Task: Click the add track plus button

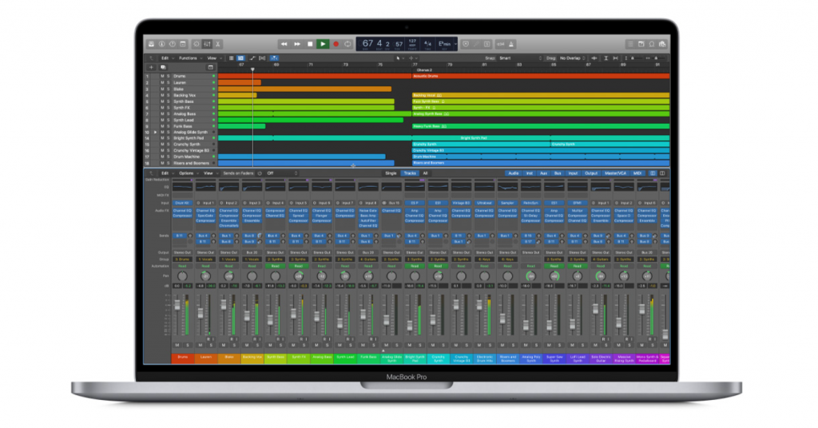Action: point(149,67)
